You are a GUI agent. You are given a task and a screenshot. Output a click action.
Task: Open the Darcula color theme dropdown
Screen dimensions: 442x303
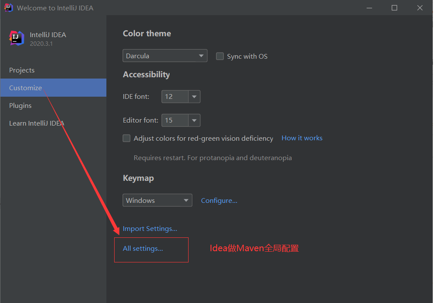(165, 56)
